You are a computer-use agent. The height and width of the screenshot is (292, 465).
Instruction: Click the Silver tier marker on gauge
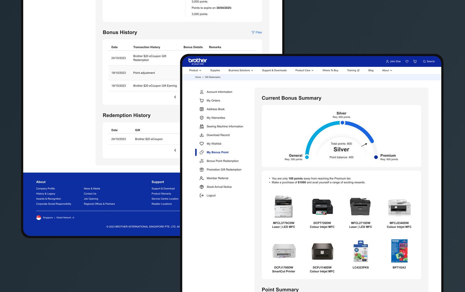click(342, 123)
